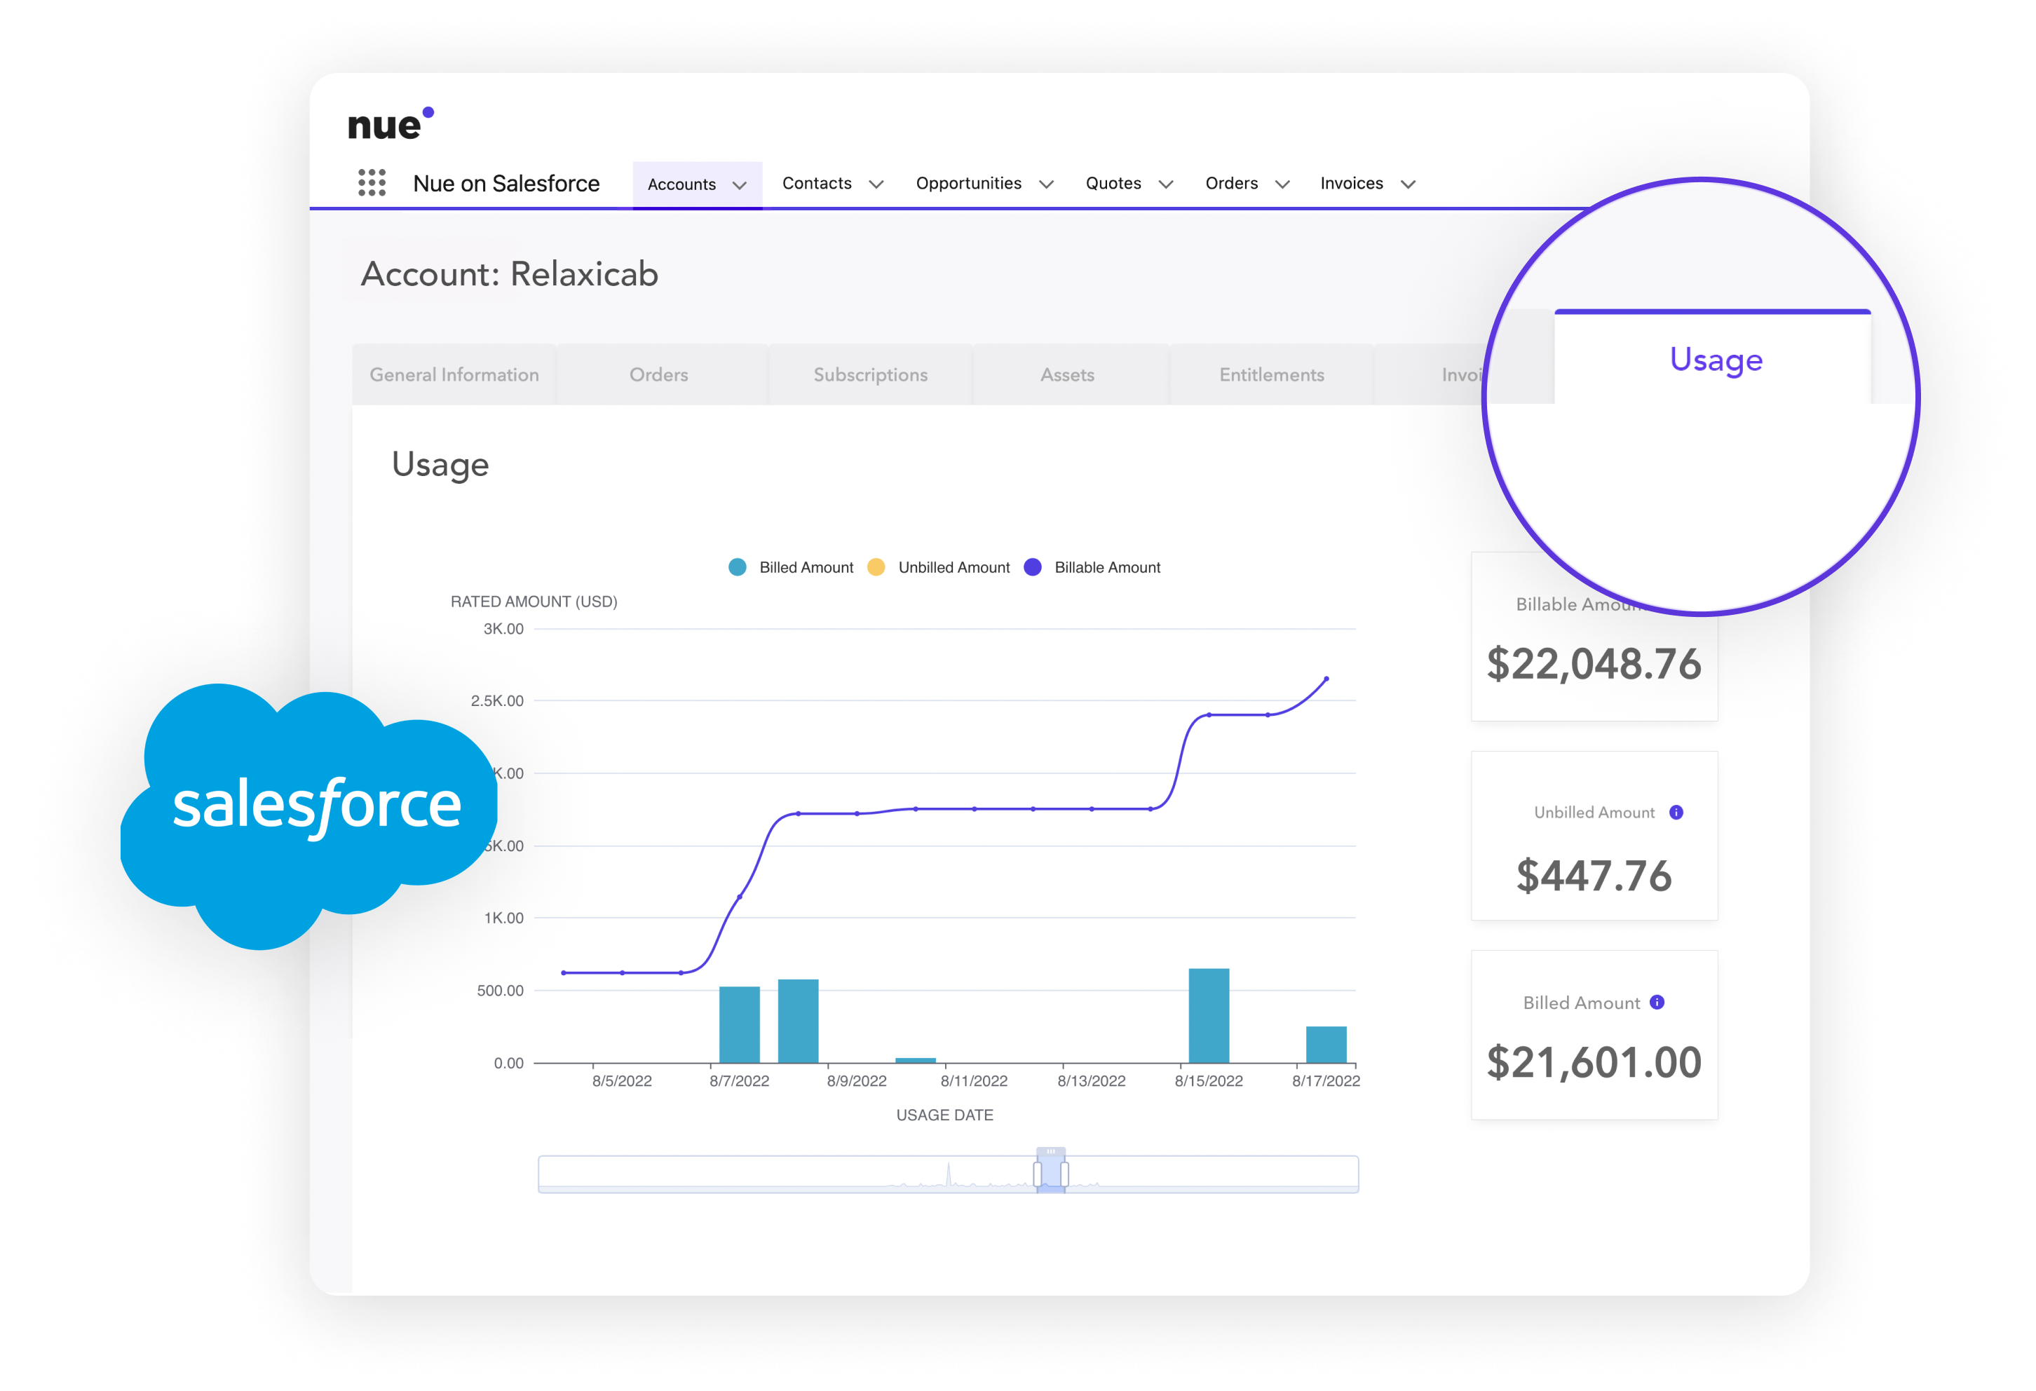Viewport: 2036px width, 1391px height.
Task: Expand the Invoices dropdown chevron
Action: (1409, 184)
